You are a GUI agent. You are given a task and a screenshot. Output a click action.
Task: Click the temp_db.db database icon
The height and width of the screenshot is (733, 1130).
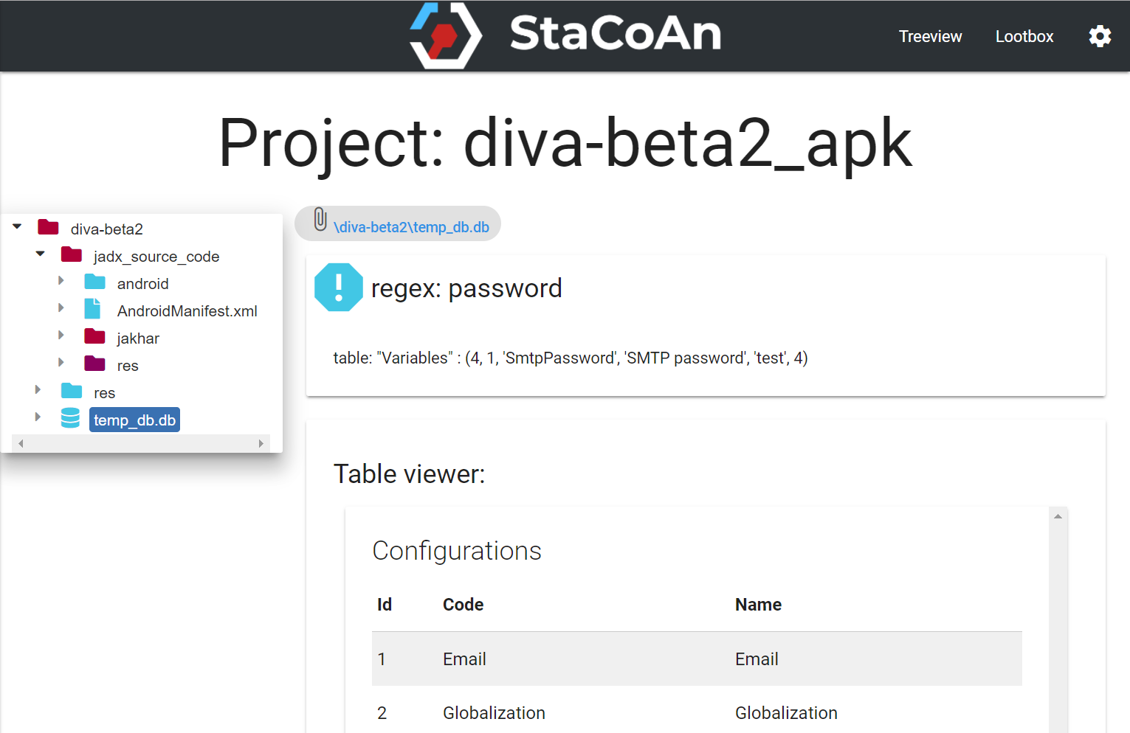point(70,418)
